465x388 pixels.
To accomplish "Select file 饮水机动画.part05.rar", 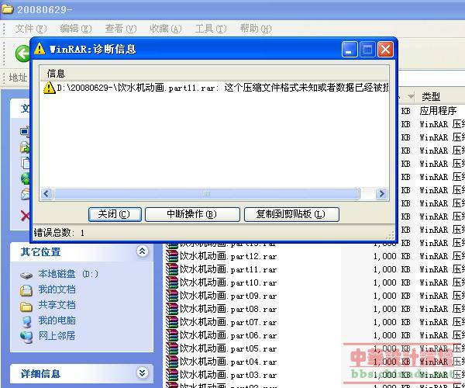I will (x=229, y=348).
